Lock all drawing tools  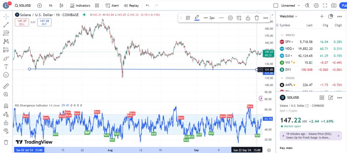(6, 123)
